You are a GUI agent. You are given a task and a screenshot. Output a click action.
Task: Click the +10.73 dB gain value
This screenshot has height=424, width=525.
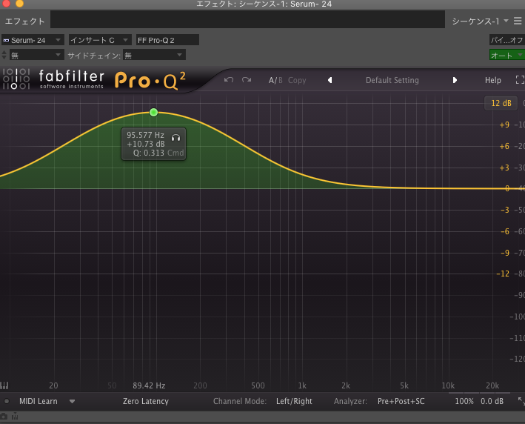(x=146, y=144)
